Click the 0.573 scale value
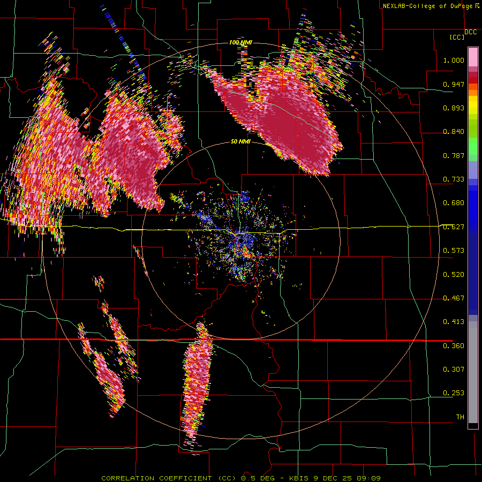 point(454,251)
